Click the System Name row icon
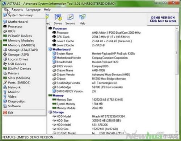 [54, 54]
